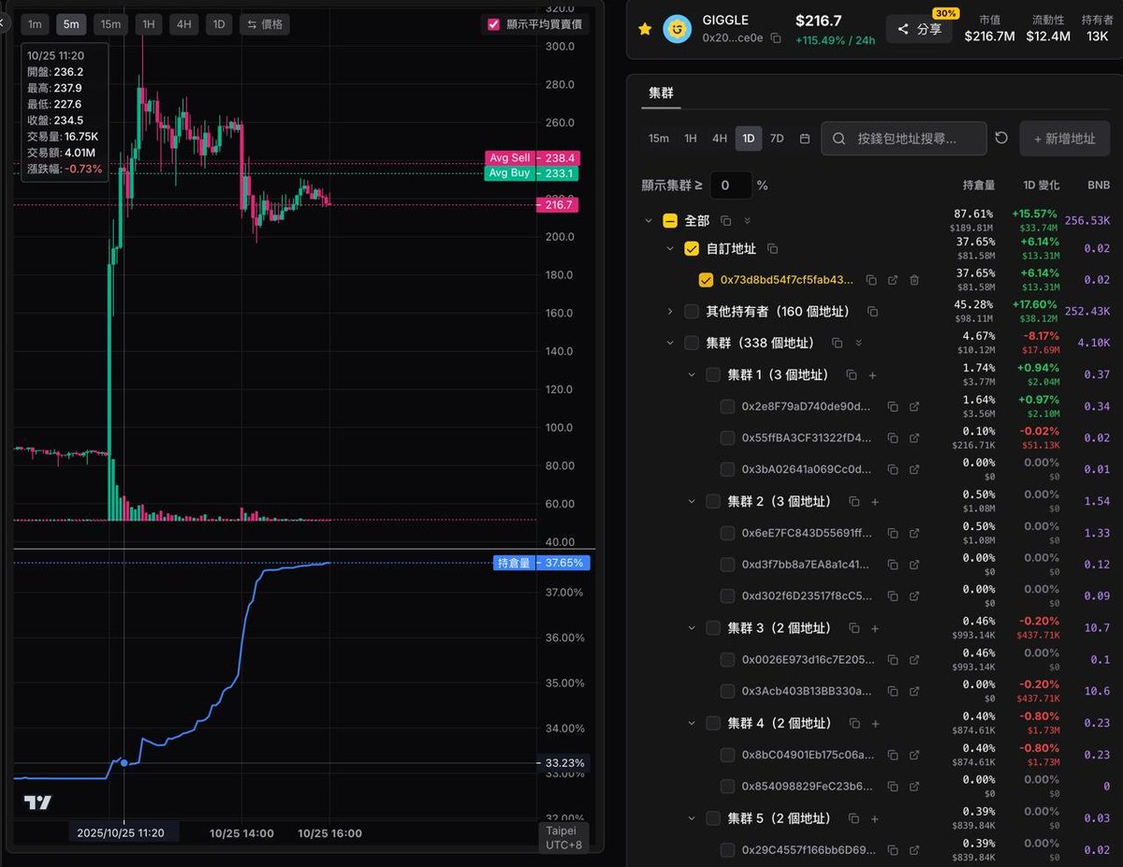Screen dimensions: 1123x867
Task: Open address 0xd3f7bb8a7EA8a1c41 externally
Action: [x=914, y=565]
